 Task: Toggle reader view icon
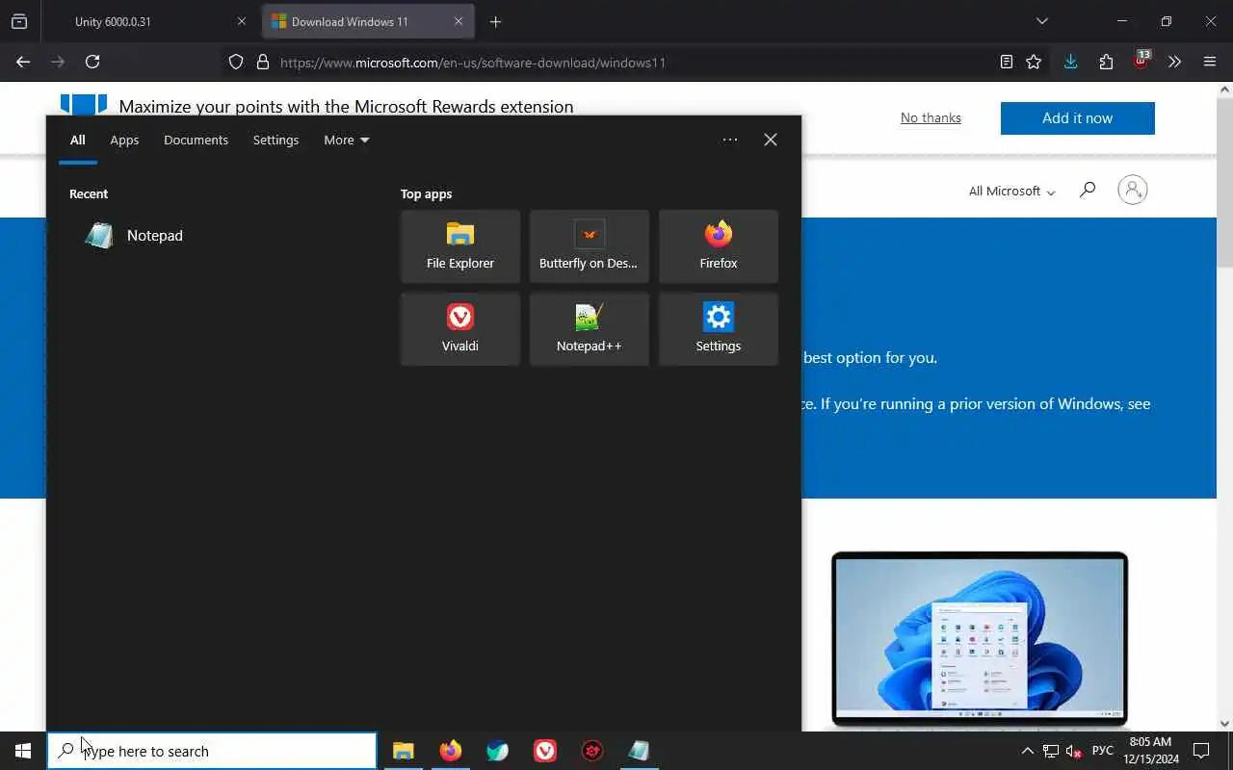(x=1007, y=62)
